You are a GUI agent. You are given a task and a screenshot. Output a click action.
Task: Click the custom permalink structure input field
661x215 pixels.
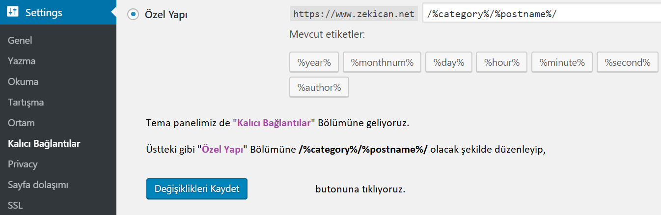click(540, 14)
